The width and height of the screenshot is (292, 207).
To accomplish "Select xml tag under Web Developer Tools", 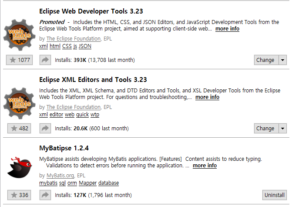I will click(44, 46).
